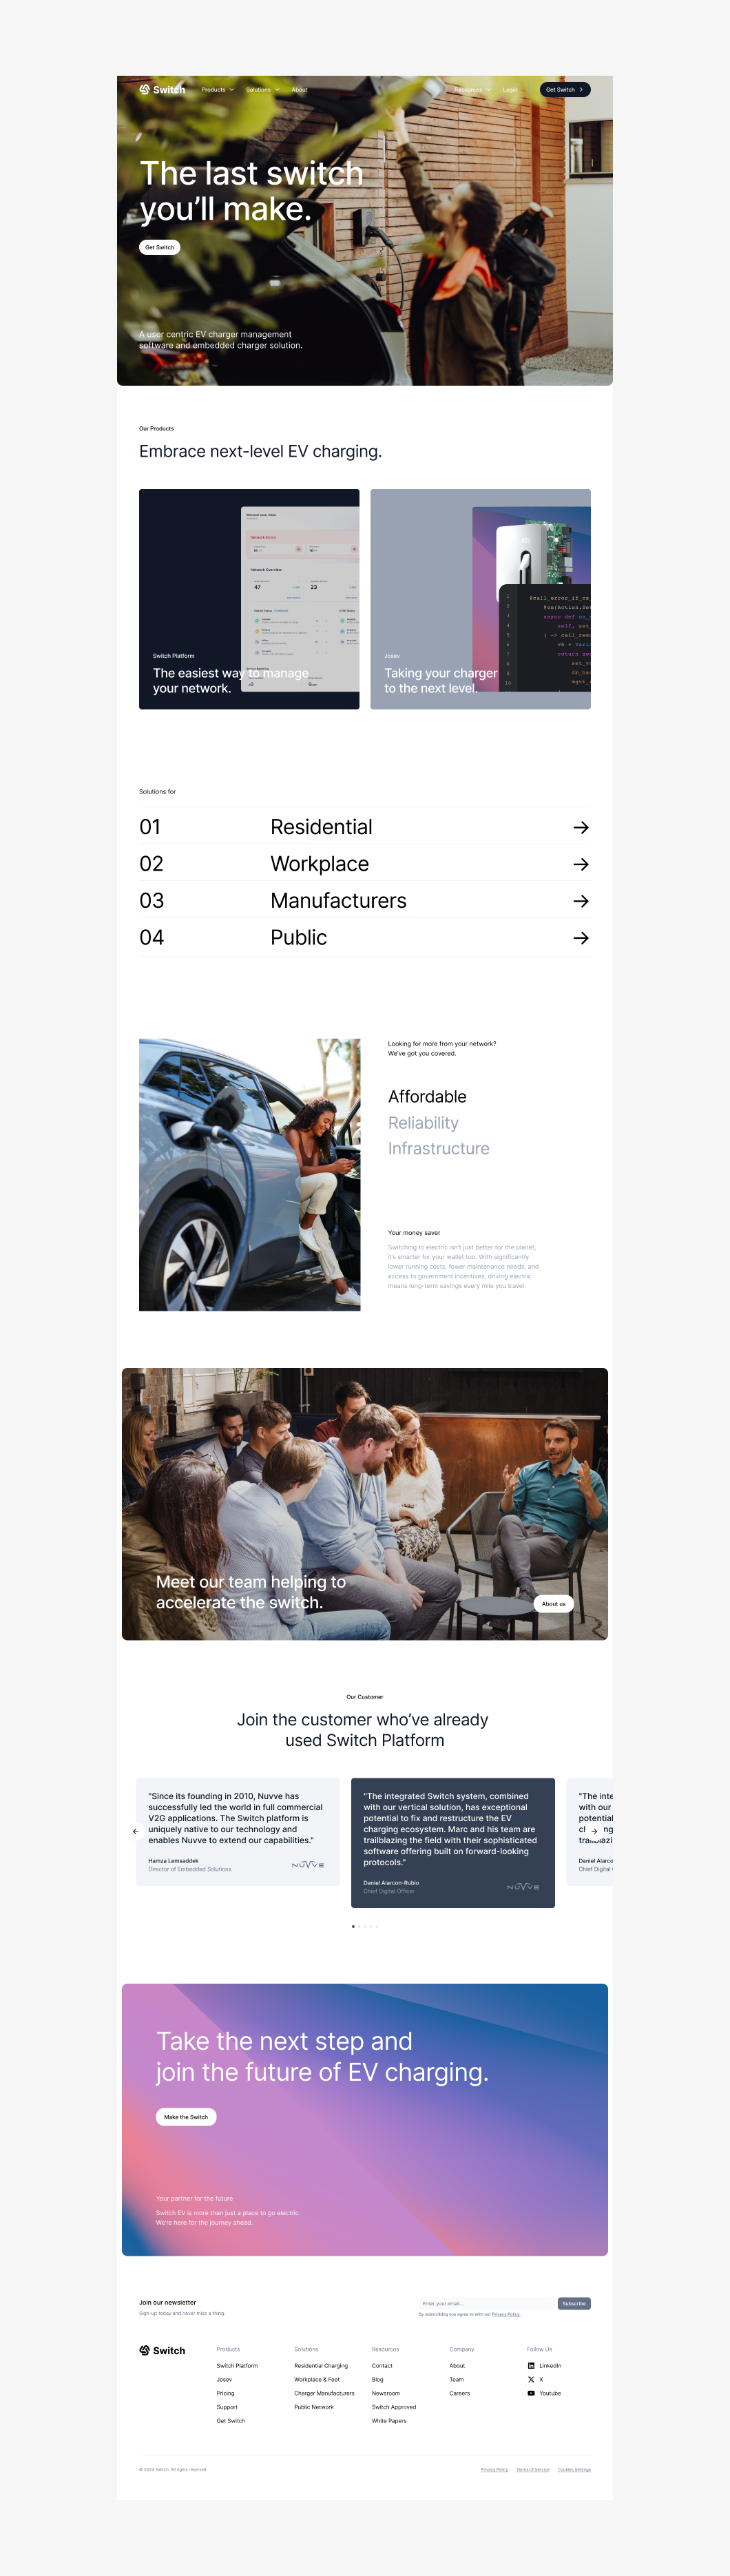Viewport: 730px width, 2576px height.
Task: Expand the Solutions dropdown in navbar
Action: pos(262,90)
